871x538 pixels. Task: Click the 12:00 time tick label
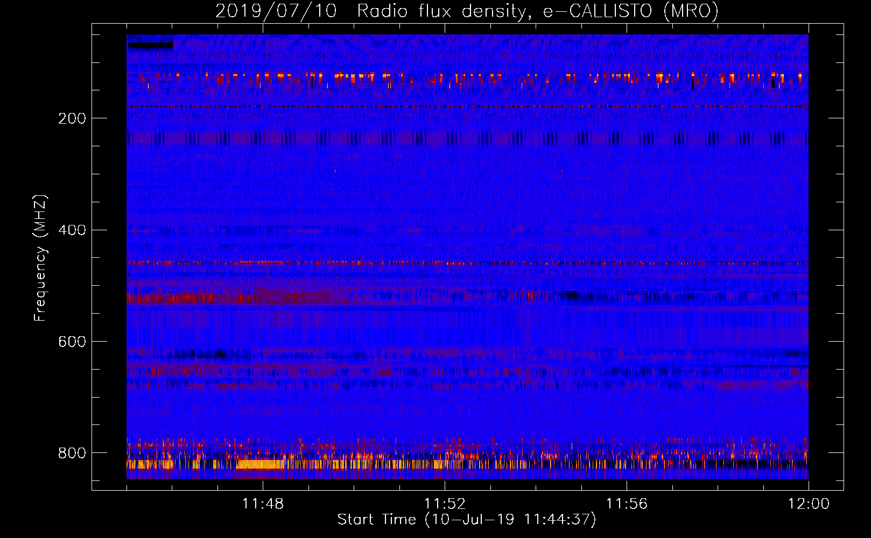coord(809,504)
